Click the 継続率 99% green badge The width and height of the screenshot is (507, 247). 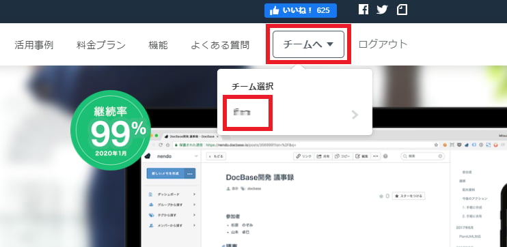[111, 130]
